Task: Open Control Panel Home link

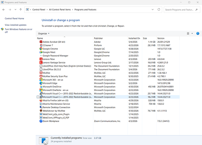Action: click(14, 18)
